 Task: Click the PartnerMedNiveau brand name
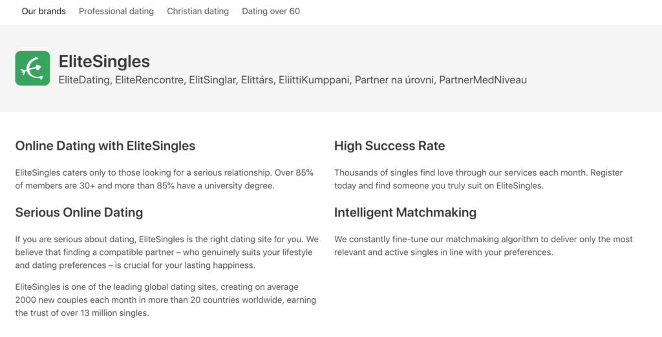(483, 79)
